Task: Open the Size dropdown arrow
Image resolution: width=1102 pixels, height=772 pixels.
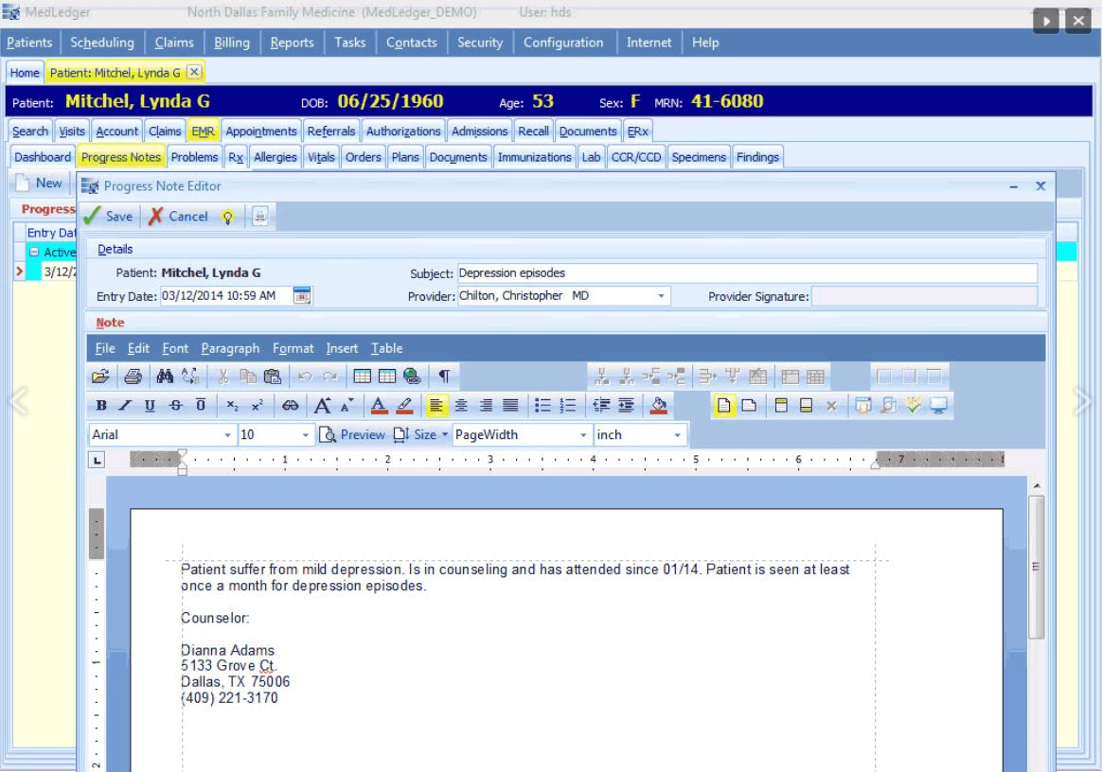Action: coord(445,435)
